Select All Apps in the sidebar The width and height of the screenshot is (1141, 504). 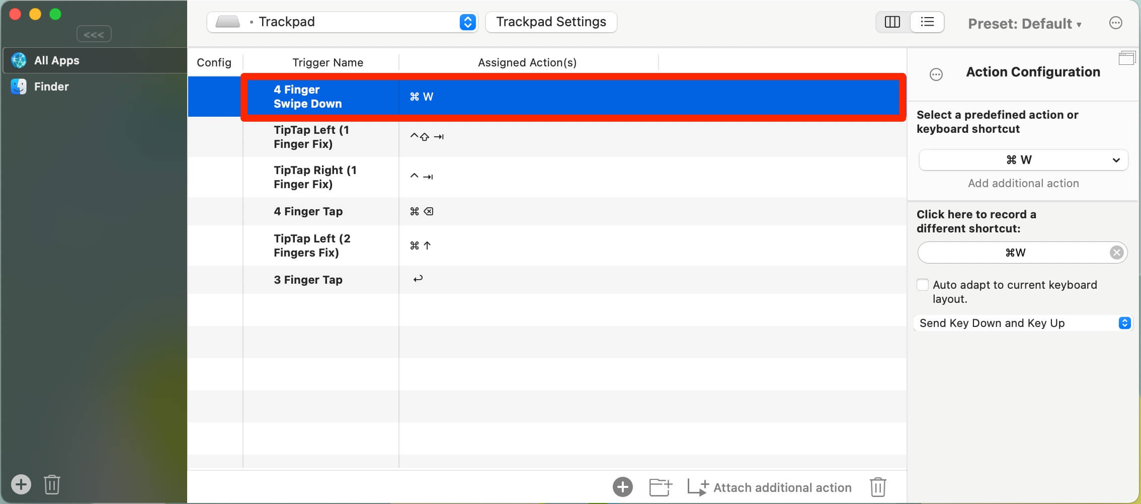(x=95, y=60)
